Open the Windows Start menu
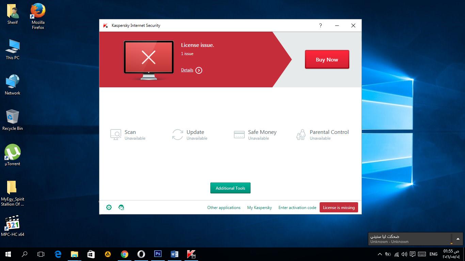Screen dimensions: 465x261 tap(8, 254)
